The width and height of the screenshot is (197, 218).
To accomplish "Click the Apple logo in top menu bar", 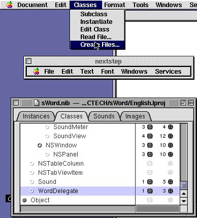I will [10, 5].
